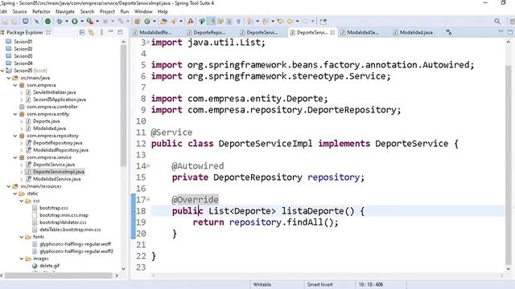Screen dimensions: 515x289
Task: Select ModalidadRepository.java in tree
Action: (60, 150)
